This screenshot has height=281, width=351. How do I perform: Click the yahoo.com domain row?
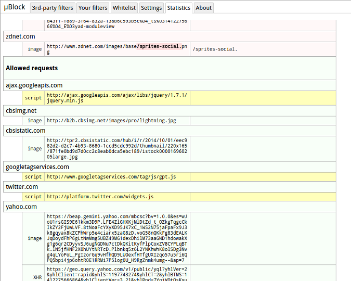(170, 207)
